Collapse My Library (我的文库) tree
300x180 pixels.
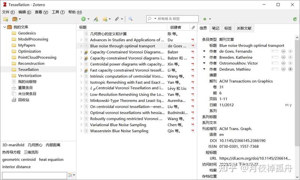(4, 27)
